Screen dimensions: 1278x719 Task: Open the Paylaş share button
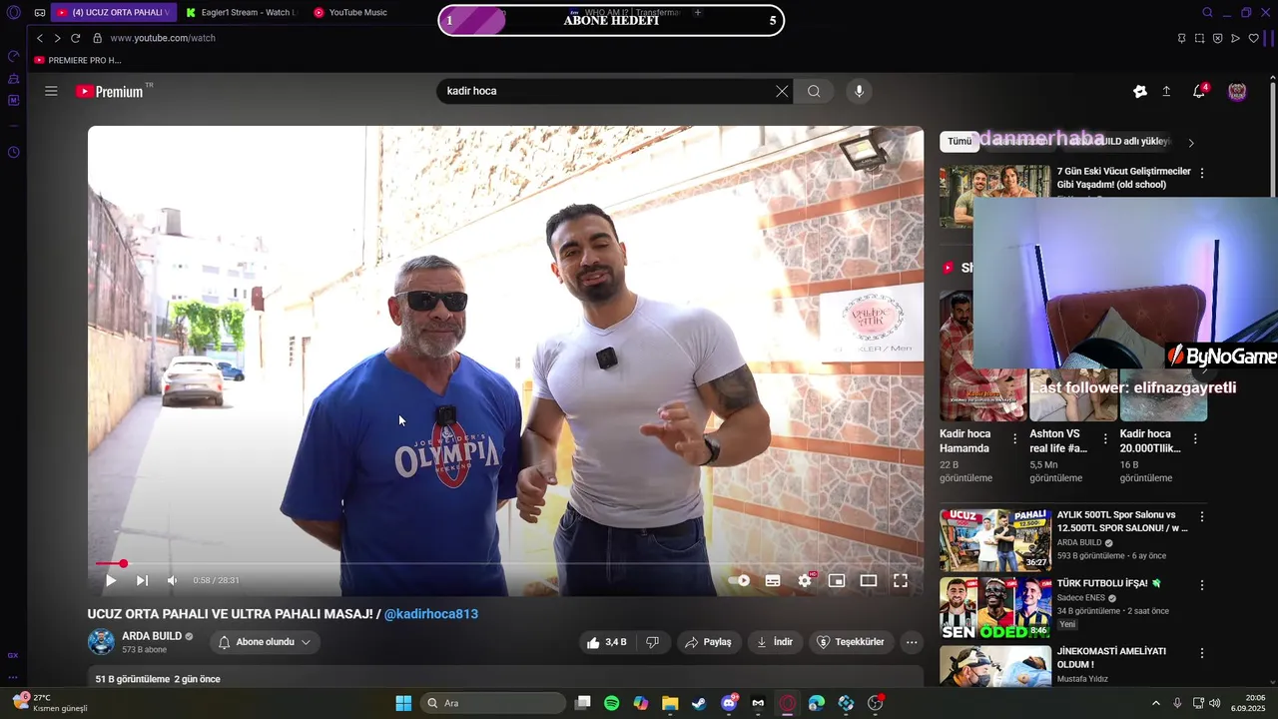coord(709,642)
